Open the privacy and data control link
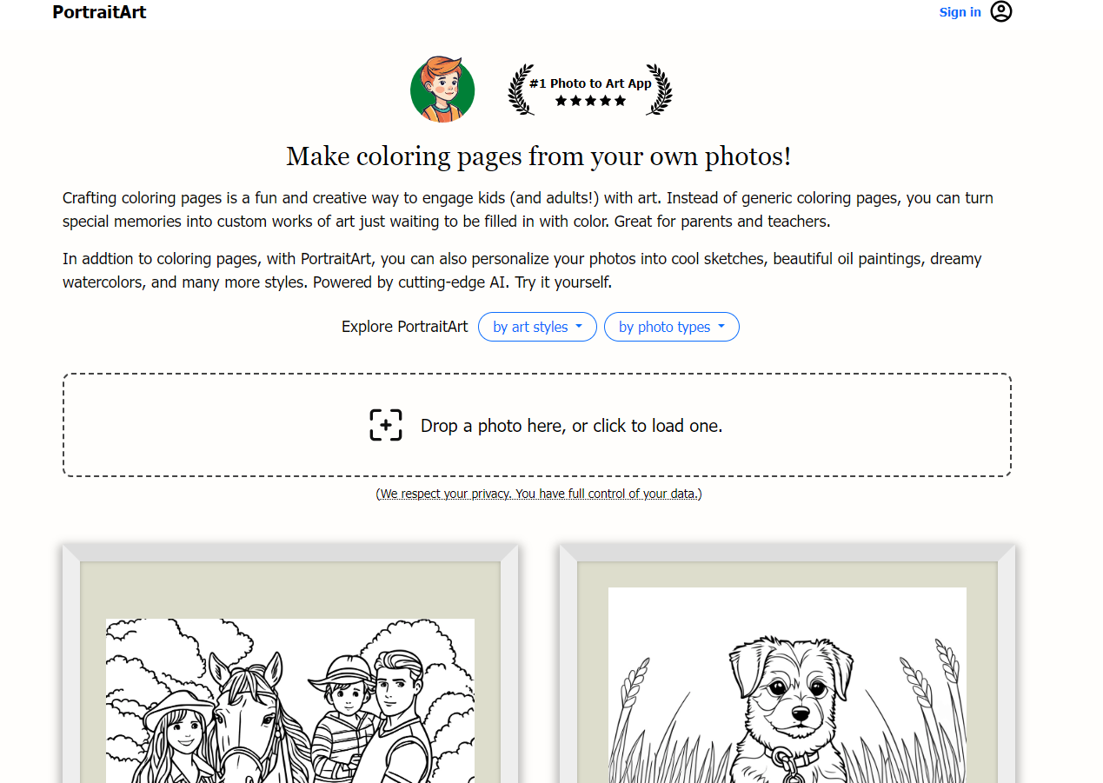Image resolution: width=1103 pixels, height=783 pixels. 539,494
